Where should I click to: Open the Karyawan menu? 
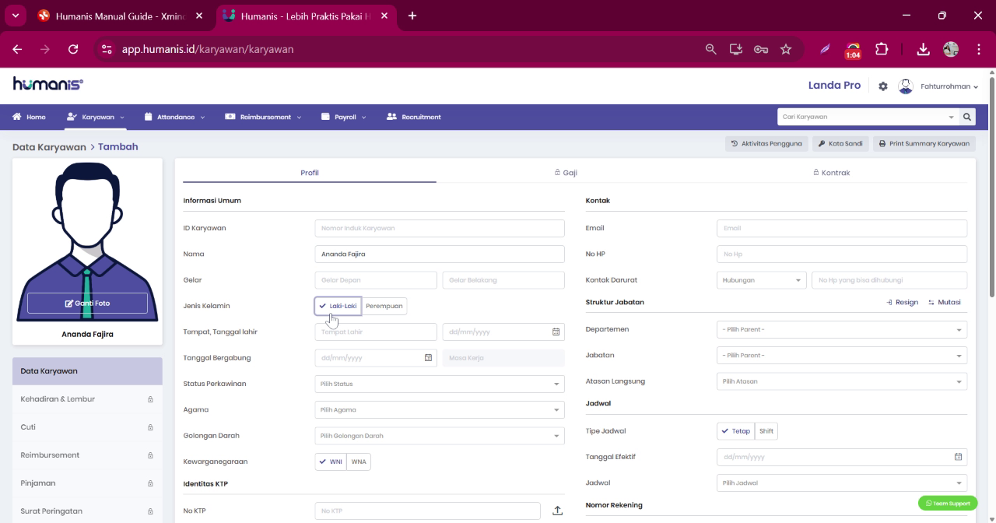click(96, 117)
